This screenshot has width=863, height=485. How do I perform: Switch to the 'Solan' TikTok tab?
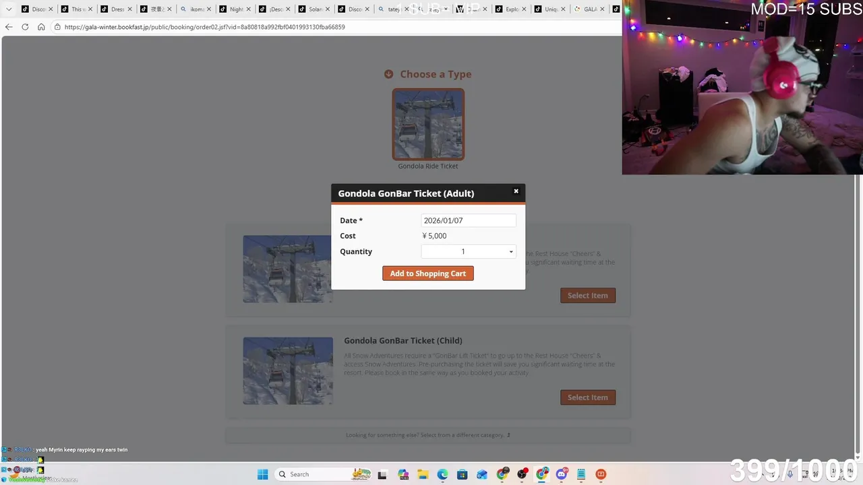[x=314, y=9]
